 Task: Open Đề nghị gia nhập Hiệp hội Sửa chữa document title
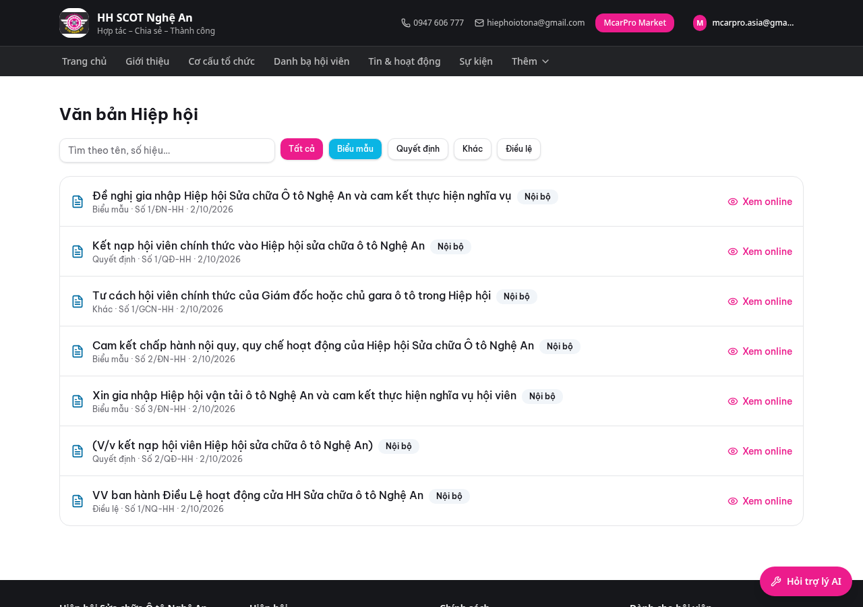[x=301, y=196]
